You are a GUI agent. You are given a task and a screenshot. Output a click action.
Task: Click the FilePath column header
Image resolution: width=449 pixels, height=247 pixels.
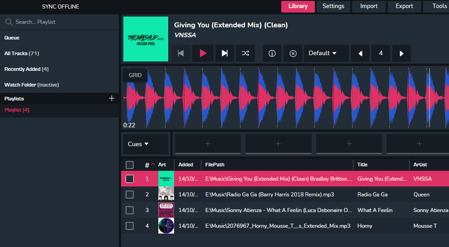point(215,165)
